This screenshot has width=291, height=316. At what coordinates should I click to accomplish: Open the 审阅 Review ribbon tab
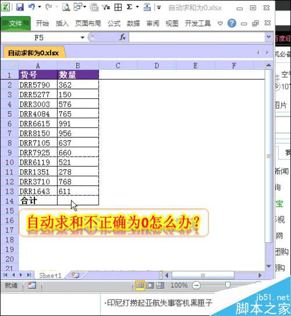pyautogui.click(x=152, y=23)
